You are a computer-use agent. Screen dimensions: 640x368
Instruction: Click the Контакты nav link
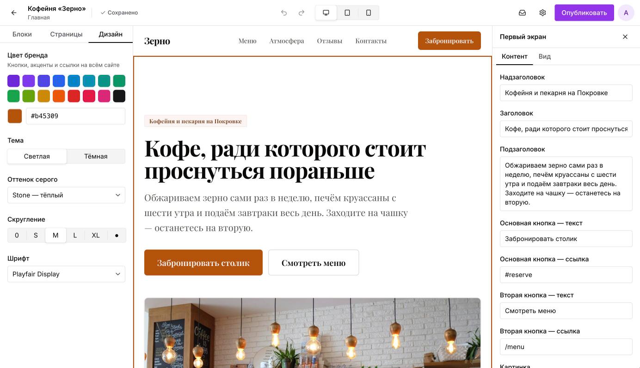click(371, 41)
